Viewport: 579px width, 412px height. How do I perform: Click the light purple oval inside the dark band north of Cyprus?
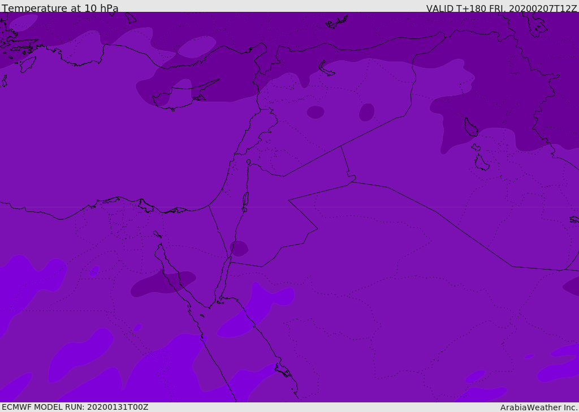(196, 47)
